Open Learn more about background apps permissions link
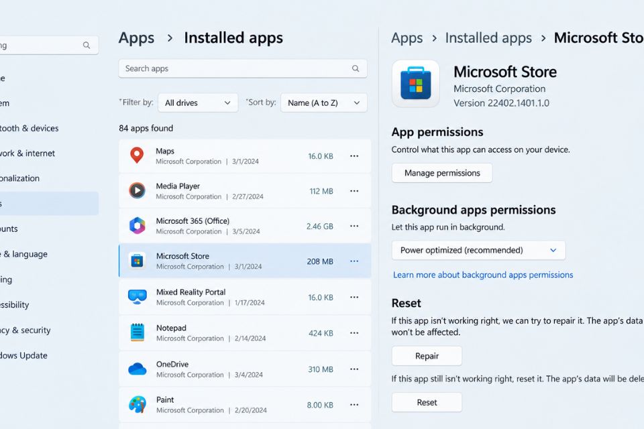Screen dimensions: 644x429 click(483, 275)
